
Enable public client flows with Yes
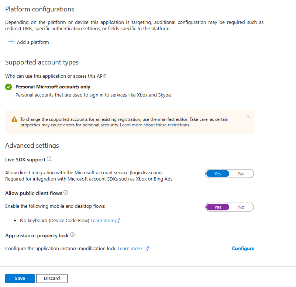click(218, 207)
